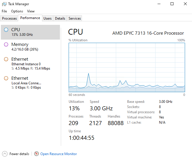Open Resource Monitor link
The width and height of the screenshot is (192, 160).
[x=58, y=154]
